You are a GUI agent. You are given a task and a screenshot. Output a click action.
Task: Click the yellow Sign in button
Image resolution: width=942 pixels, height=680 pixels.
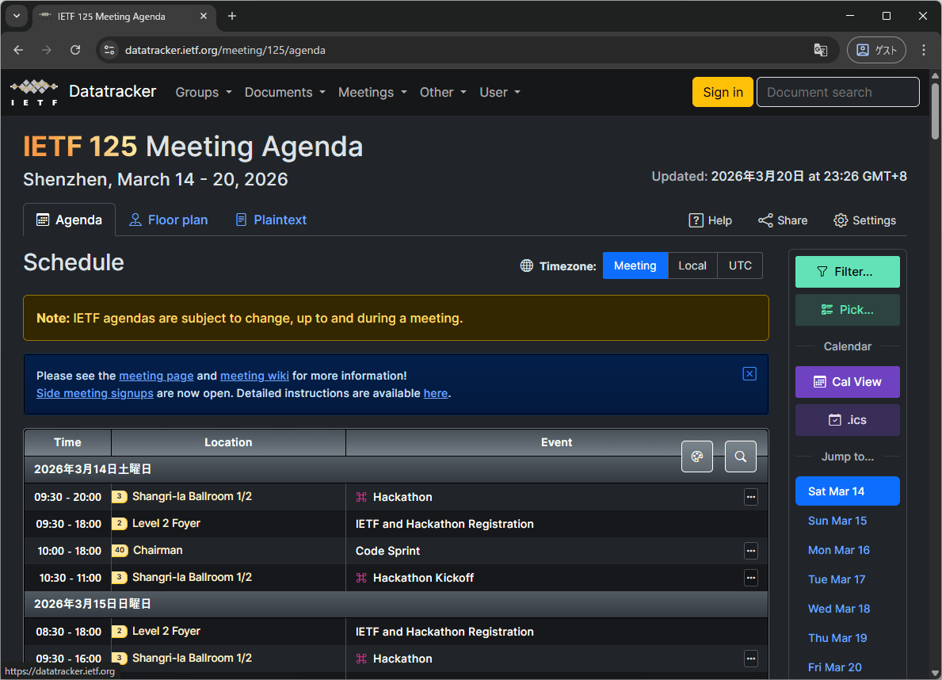(723, 92)
